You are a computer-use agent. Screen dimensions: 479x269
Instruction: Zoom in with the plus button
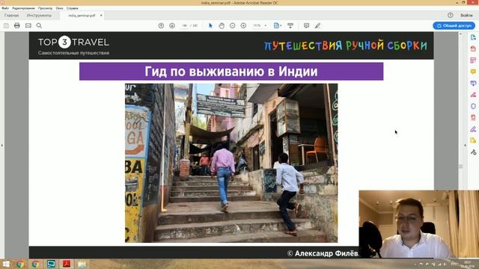(x=243, y=25)
